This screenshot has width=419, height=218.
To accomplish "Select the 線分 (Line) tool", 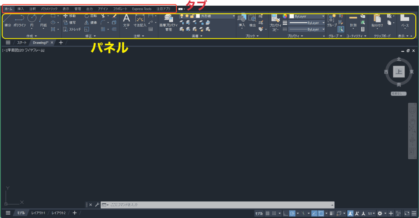I will (7, 21).
